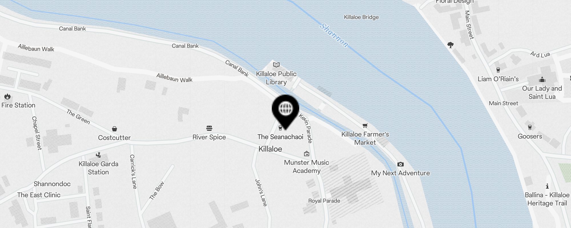Click the tree park icon near Main Street
The width and height of the screenshot is (571, 228).
click(451, 45)
